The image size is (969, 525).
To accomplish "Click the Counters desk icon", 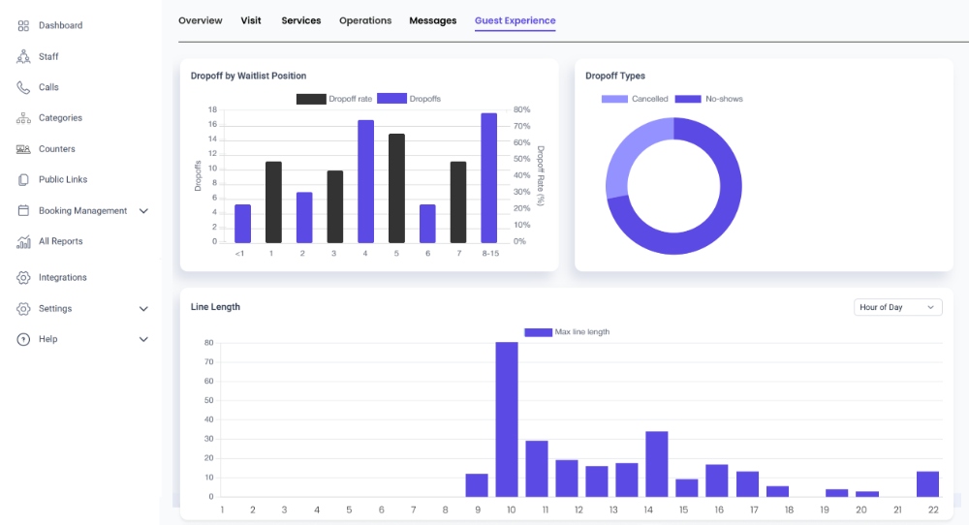I will pyautogui.click(x=23, y=149).
